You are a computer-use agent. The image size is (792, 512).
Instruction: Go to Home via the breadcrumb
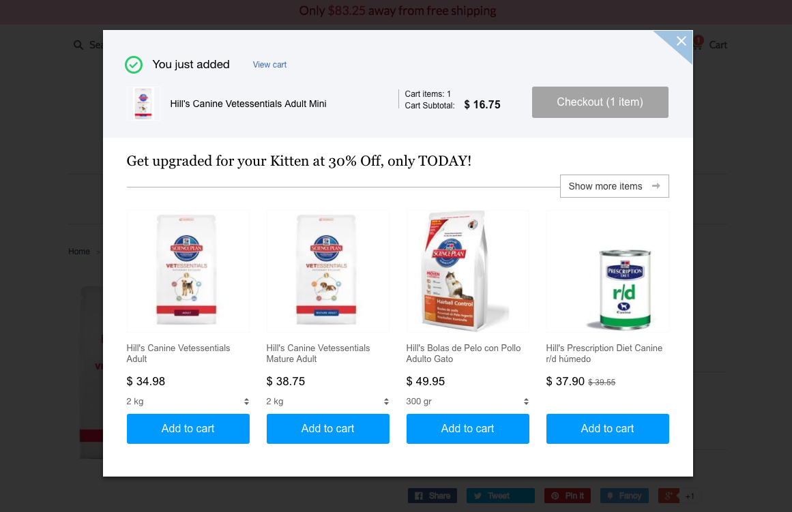(x=78, y=251)
